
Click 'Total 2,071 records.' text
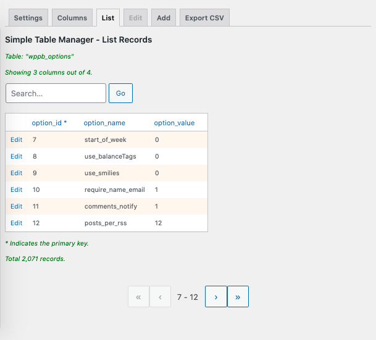click(35, 259)
